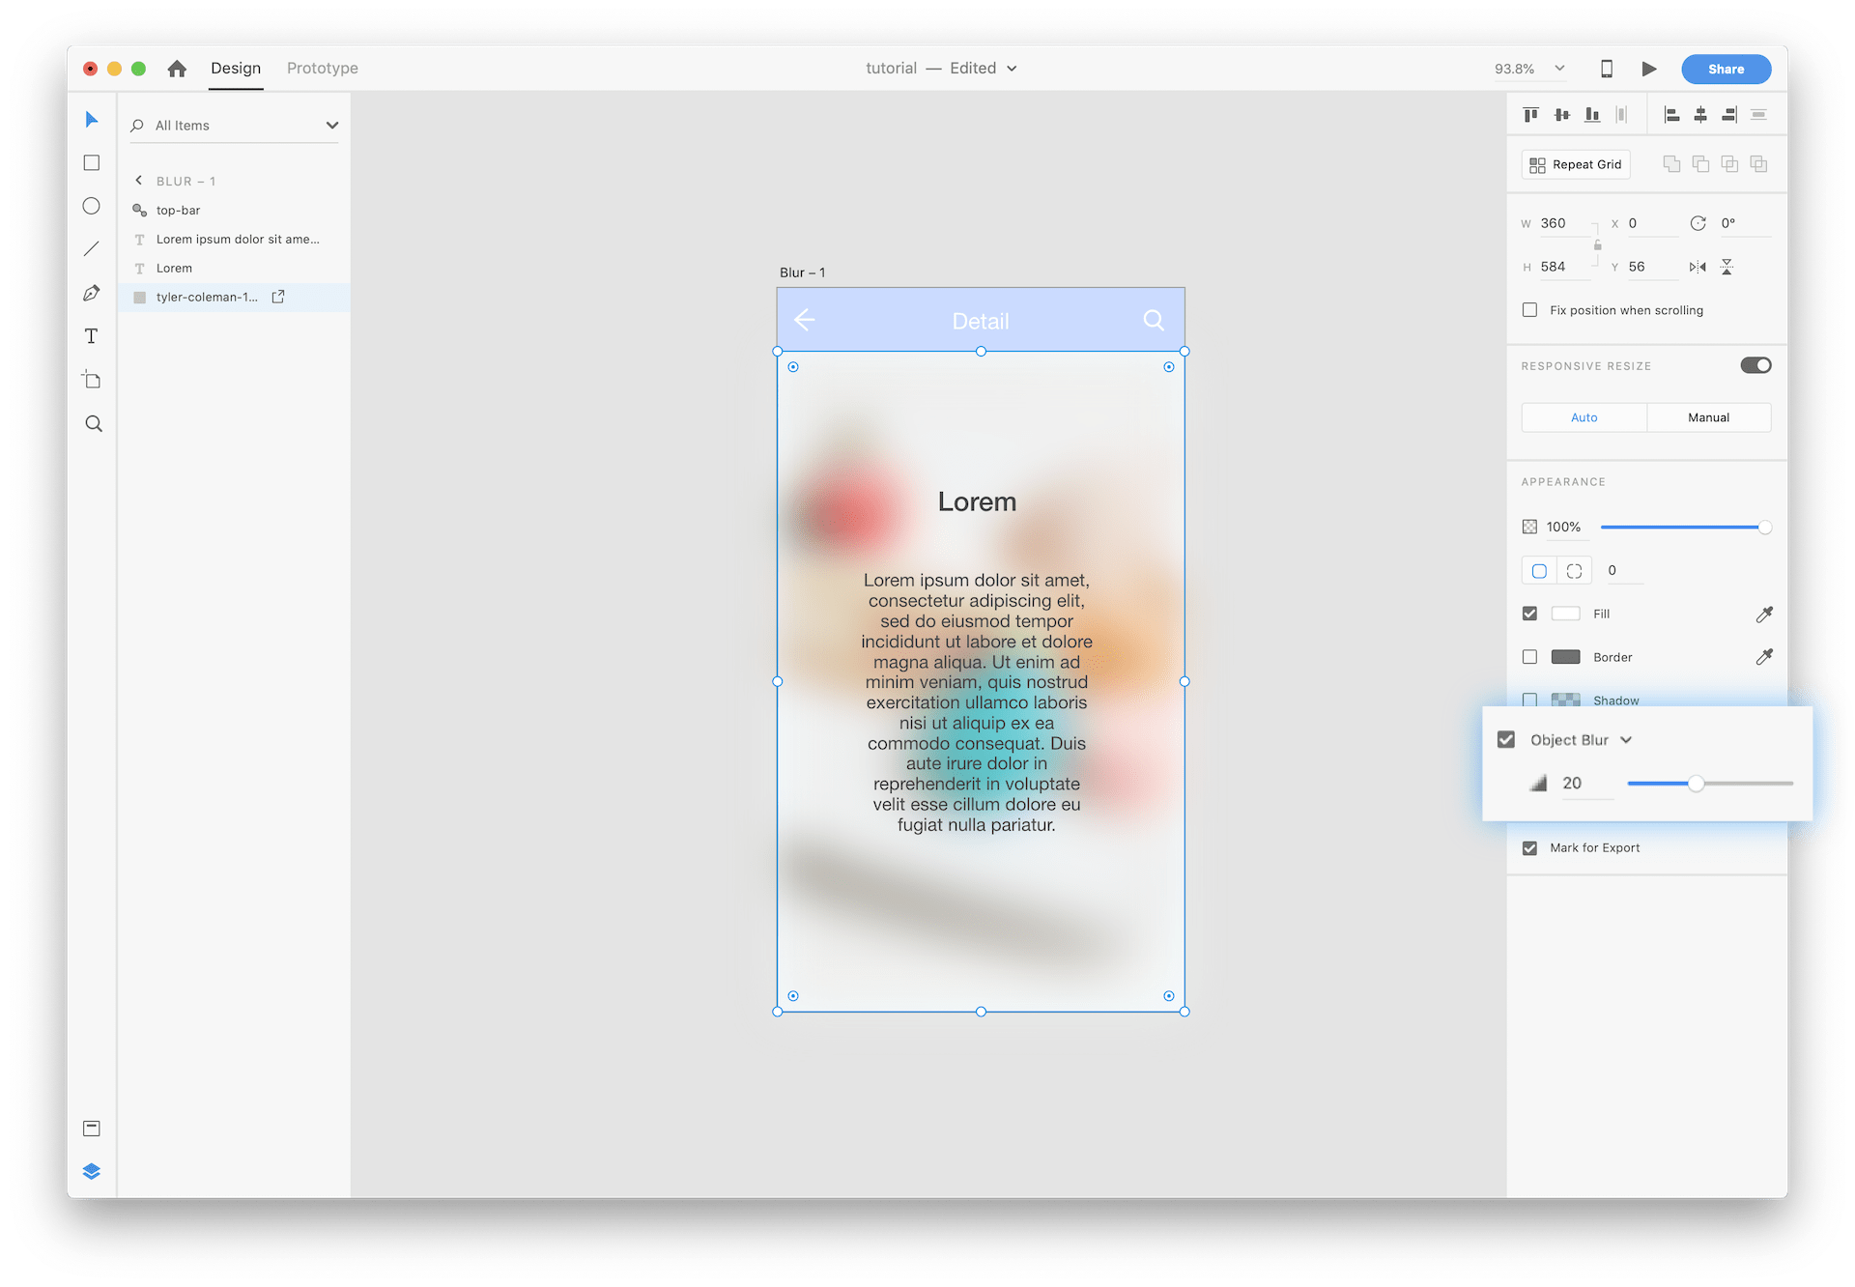This screenshot has width=1855, height=1287.
Task: Click the Fill eyedropper icon
Action: click(1764, 614)
